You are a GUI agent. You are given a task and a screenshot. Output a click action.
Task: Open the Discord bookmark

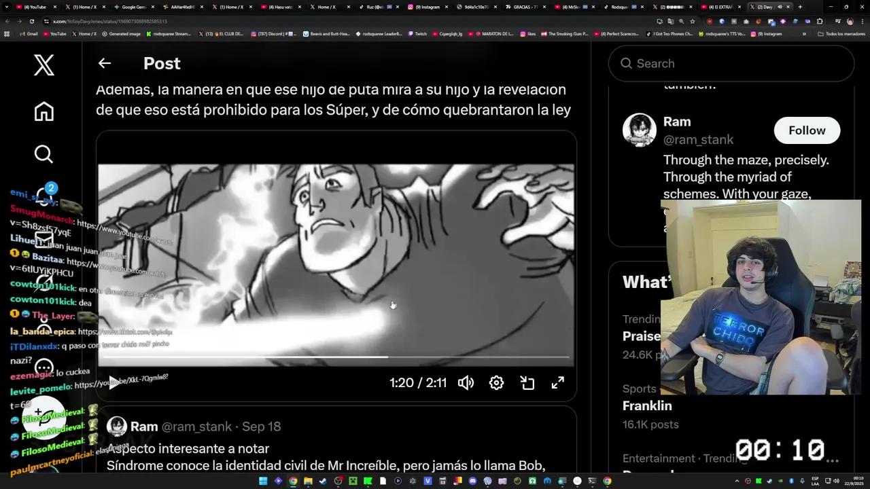pyautogui.click(x=274, y=33)
